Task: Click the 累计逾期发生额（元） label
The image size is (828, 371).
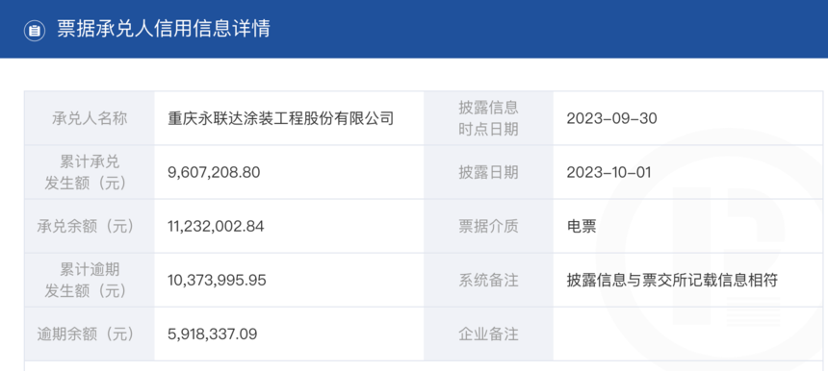Action: [x=86, y=281]
